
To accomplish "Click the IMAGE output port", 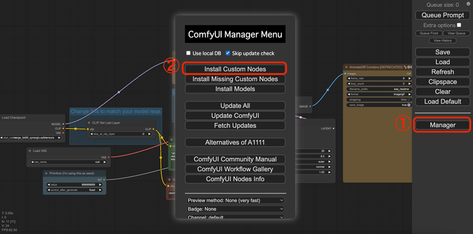I will click(310, 106).
